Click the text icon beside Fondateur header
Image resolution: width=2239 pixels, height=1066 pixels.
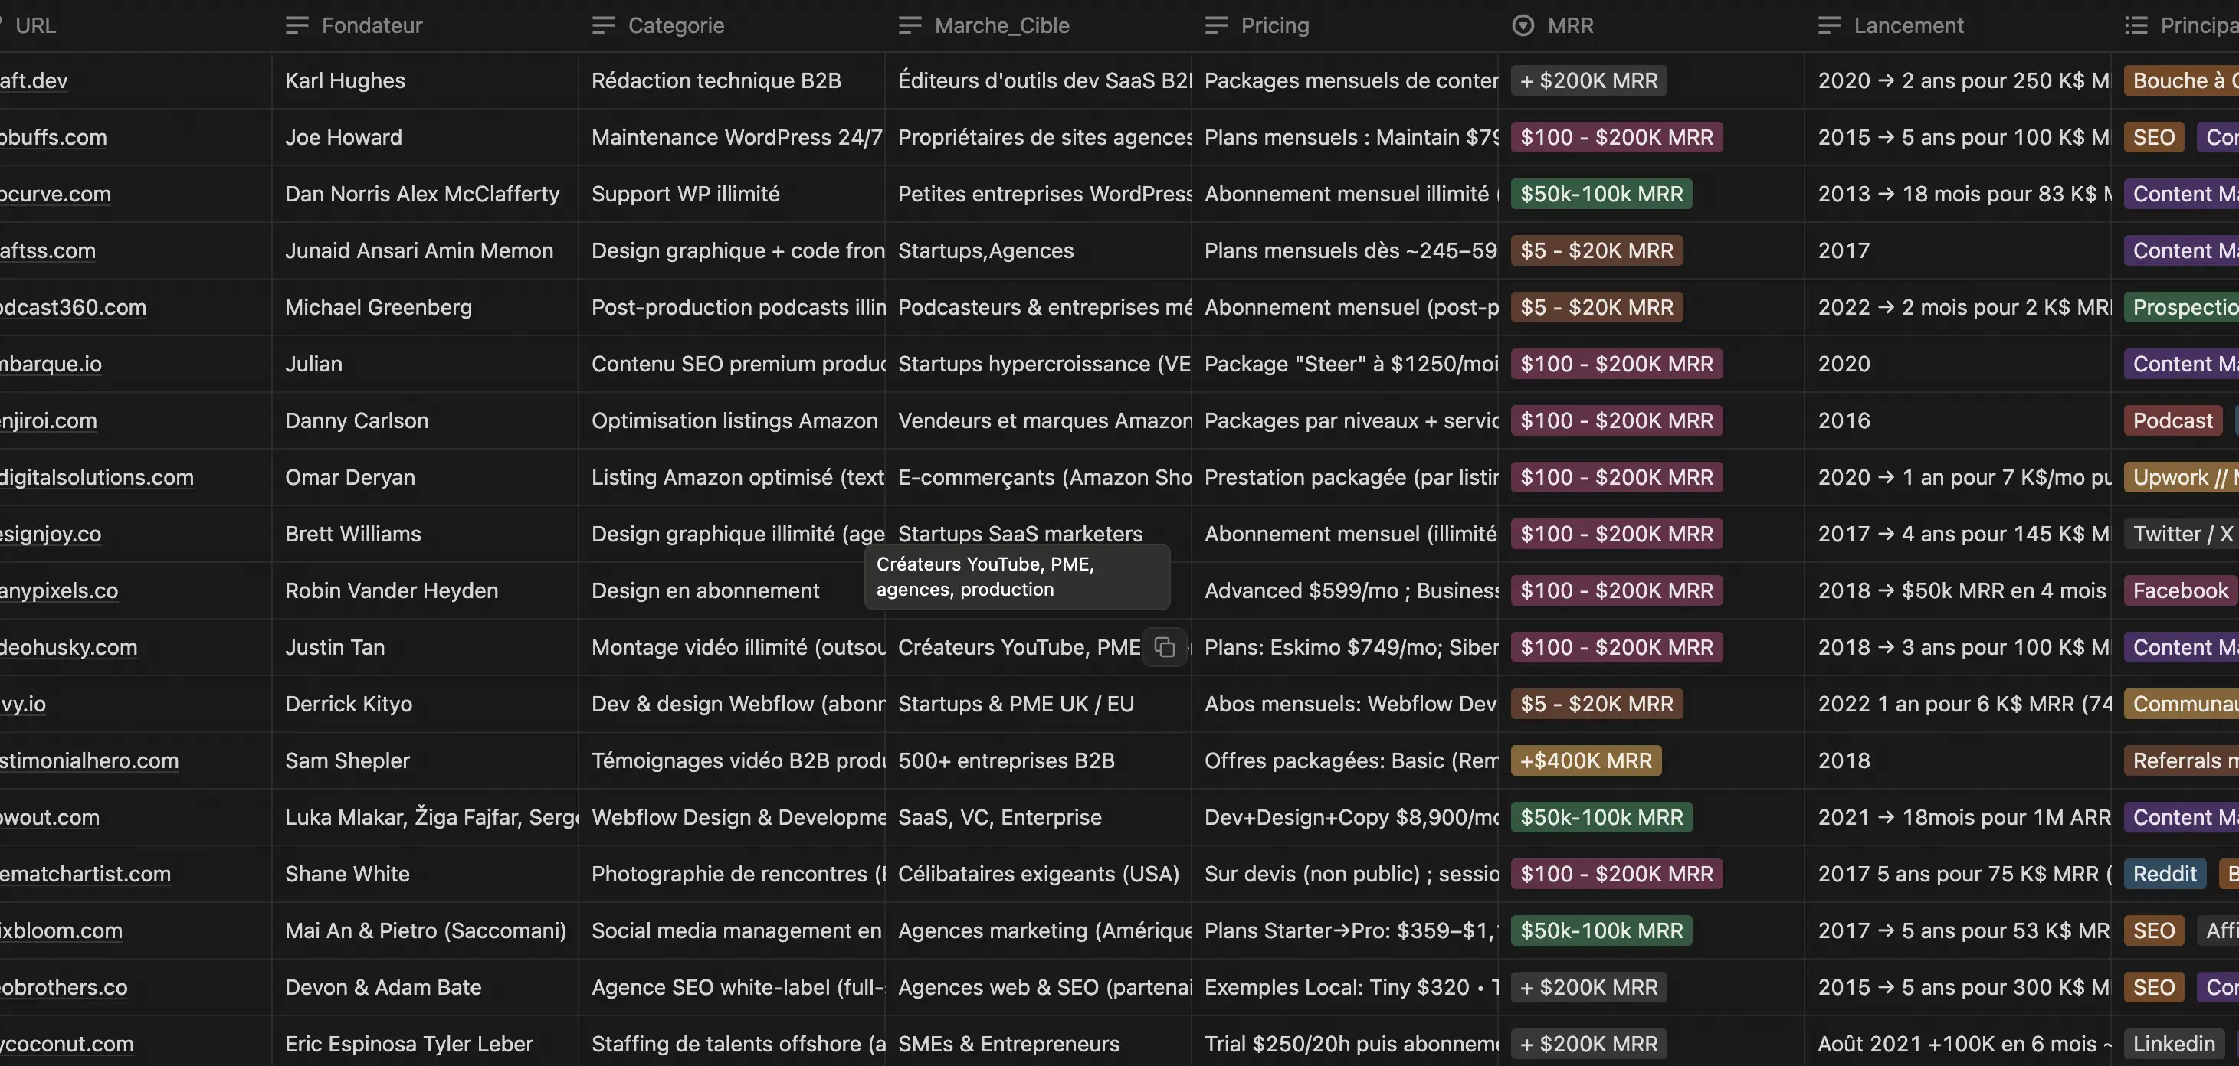[x=297, y=25]
